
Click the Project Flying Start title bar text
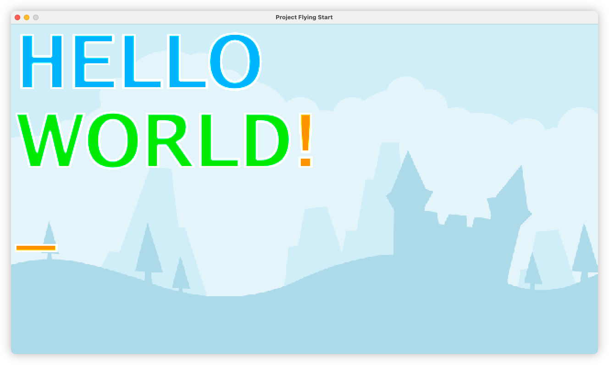[x=304, y=17]
